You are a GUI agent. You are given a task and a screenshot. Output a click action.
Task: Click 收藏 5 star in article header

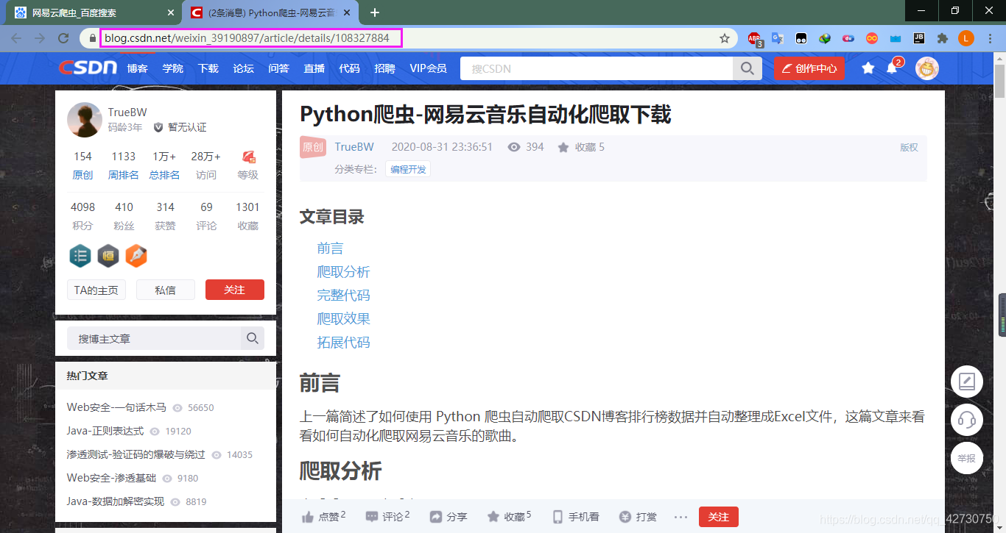581,147
